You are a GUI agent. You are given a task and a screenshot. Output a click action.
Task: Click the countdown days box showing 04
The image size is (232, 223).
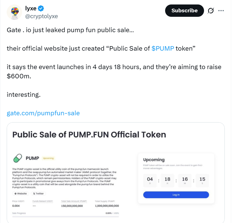pos(150,180)
